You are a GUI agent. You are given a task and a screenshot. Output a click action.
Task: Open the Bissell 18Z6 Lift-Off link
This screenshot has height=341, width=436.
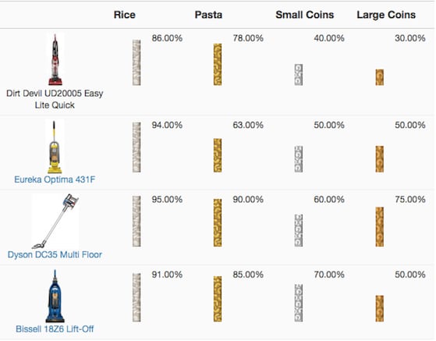55,329
